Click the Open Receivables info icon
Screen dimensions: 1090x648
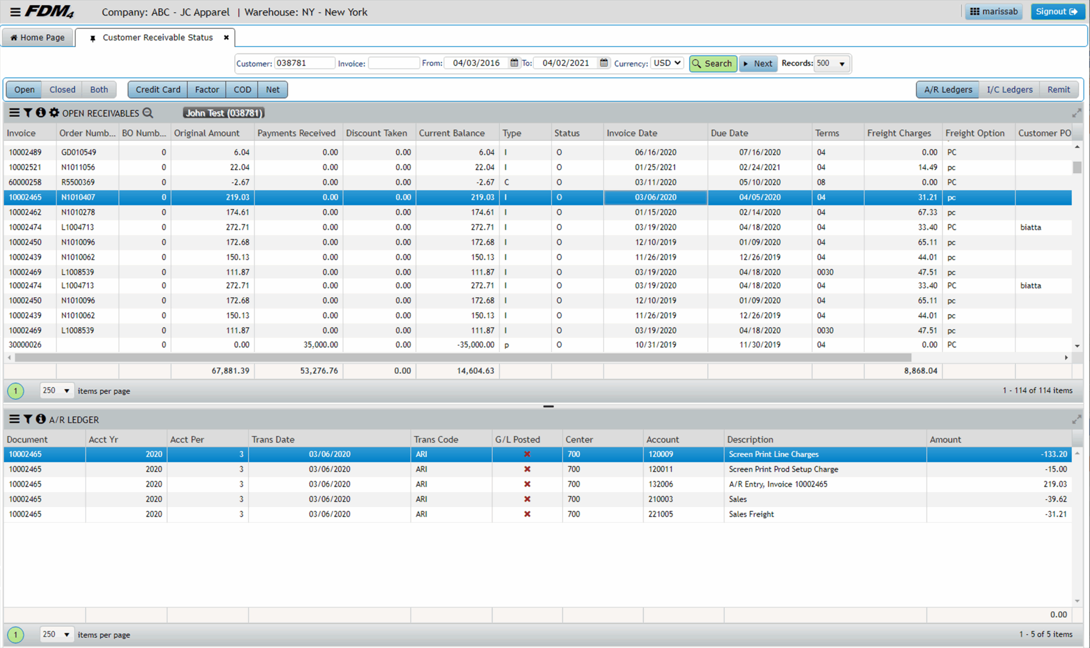pyautogui.click(x=40, y=113)
